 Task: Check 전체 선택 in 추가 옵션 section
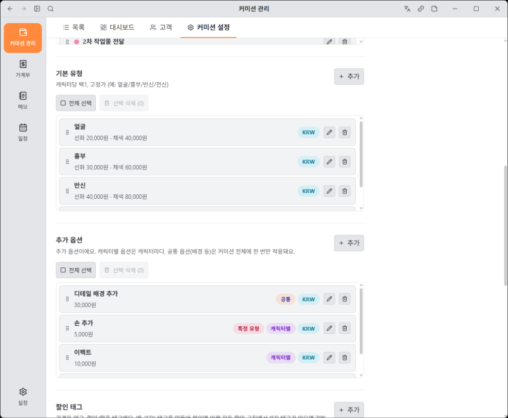(76, 270)
